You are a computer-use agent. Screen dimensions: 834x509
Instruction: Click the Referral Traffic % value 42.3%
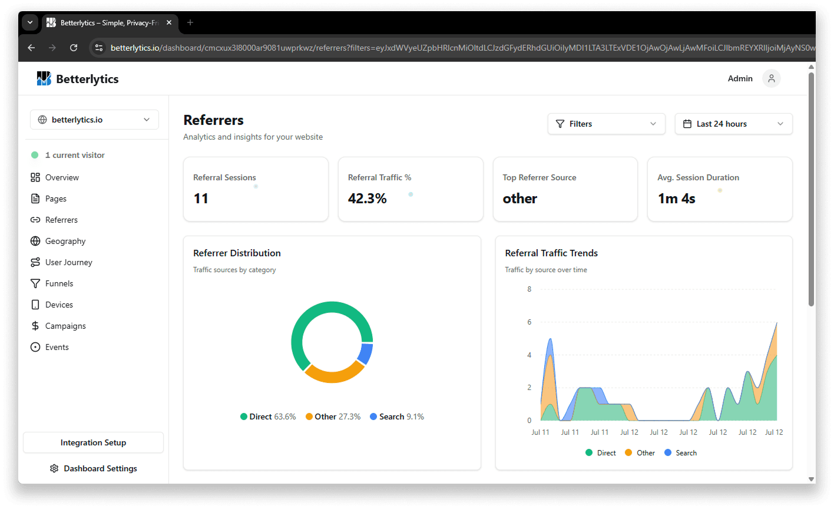(367, 199)
